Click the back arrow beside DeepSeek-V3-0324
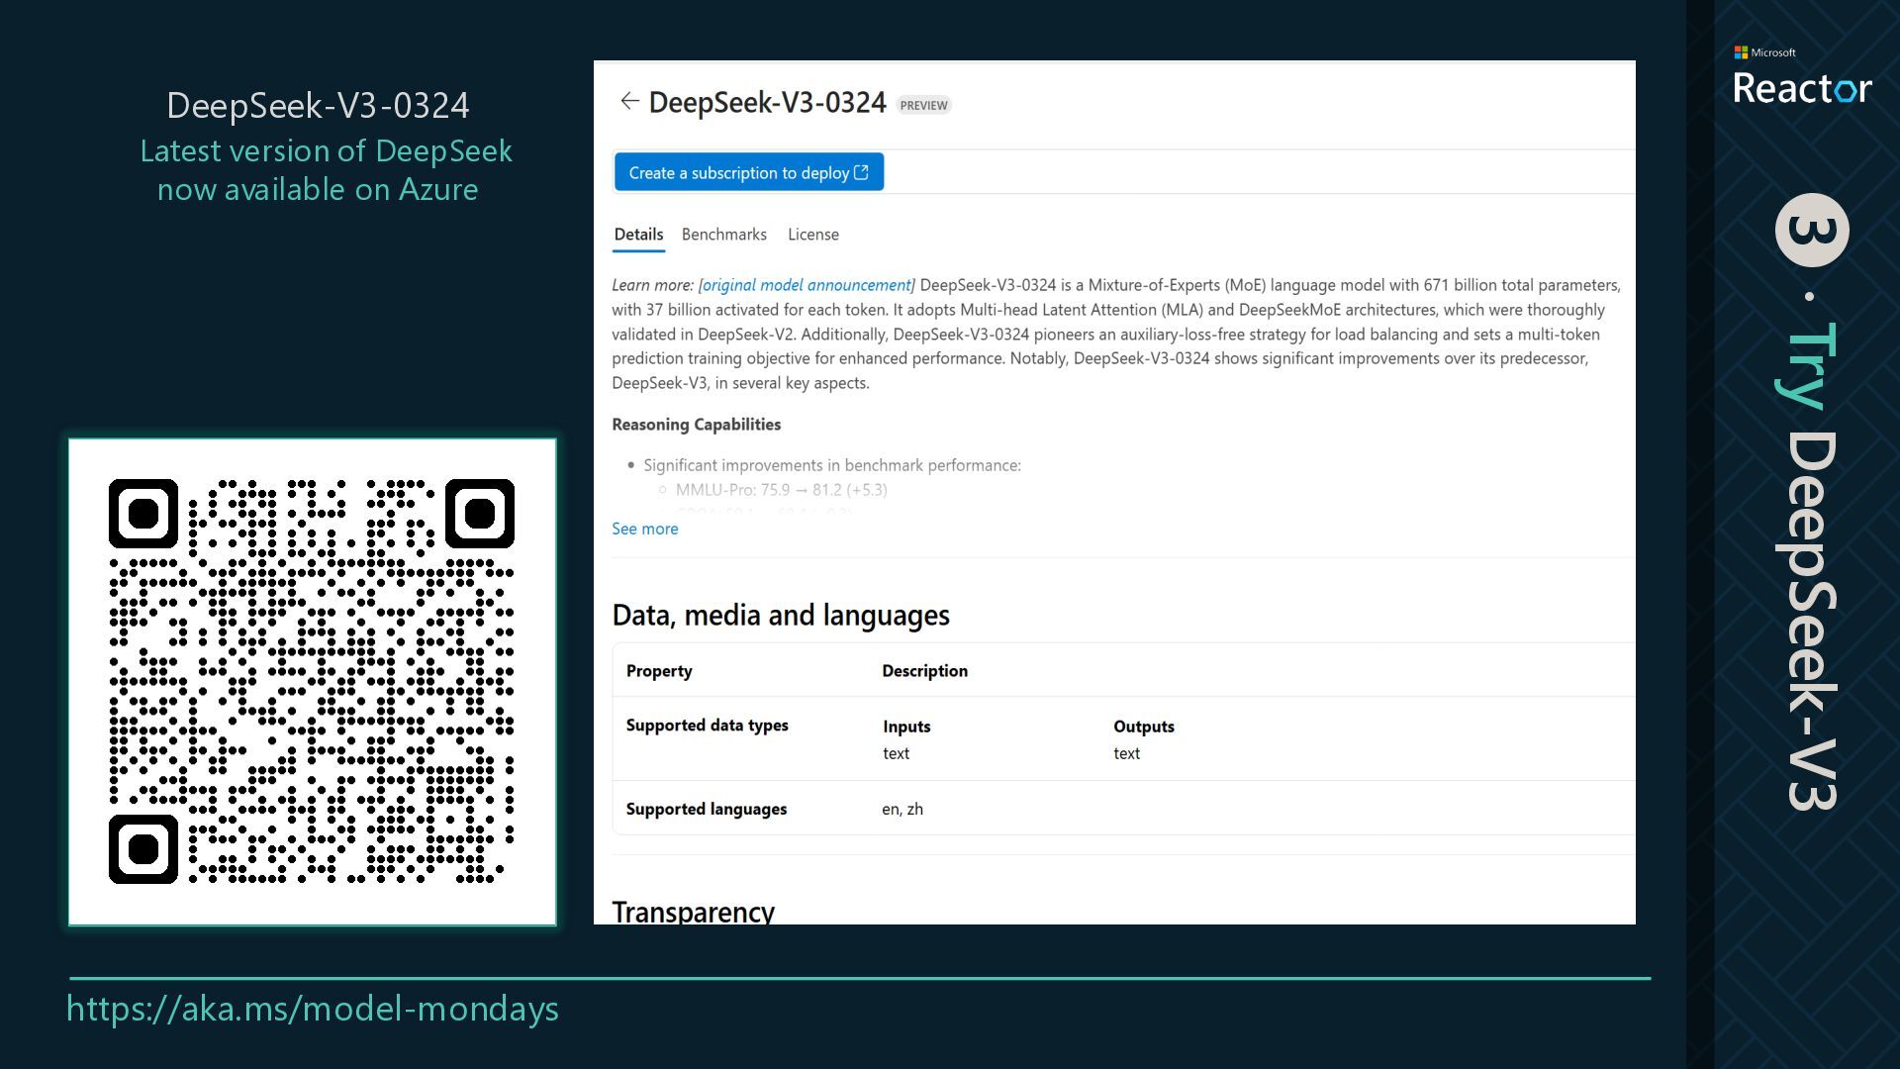 [x=629, y=101]
